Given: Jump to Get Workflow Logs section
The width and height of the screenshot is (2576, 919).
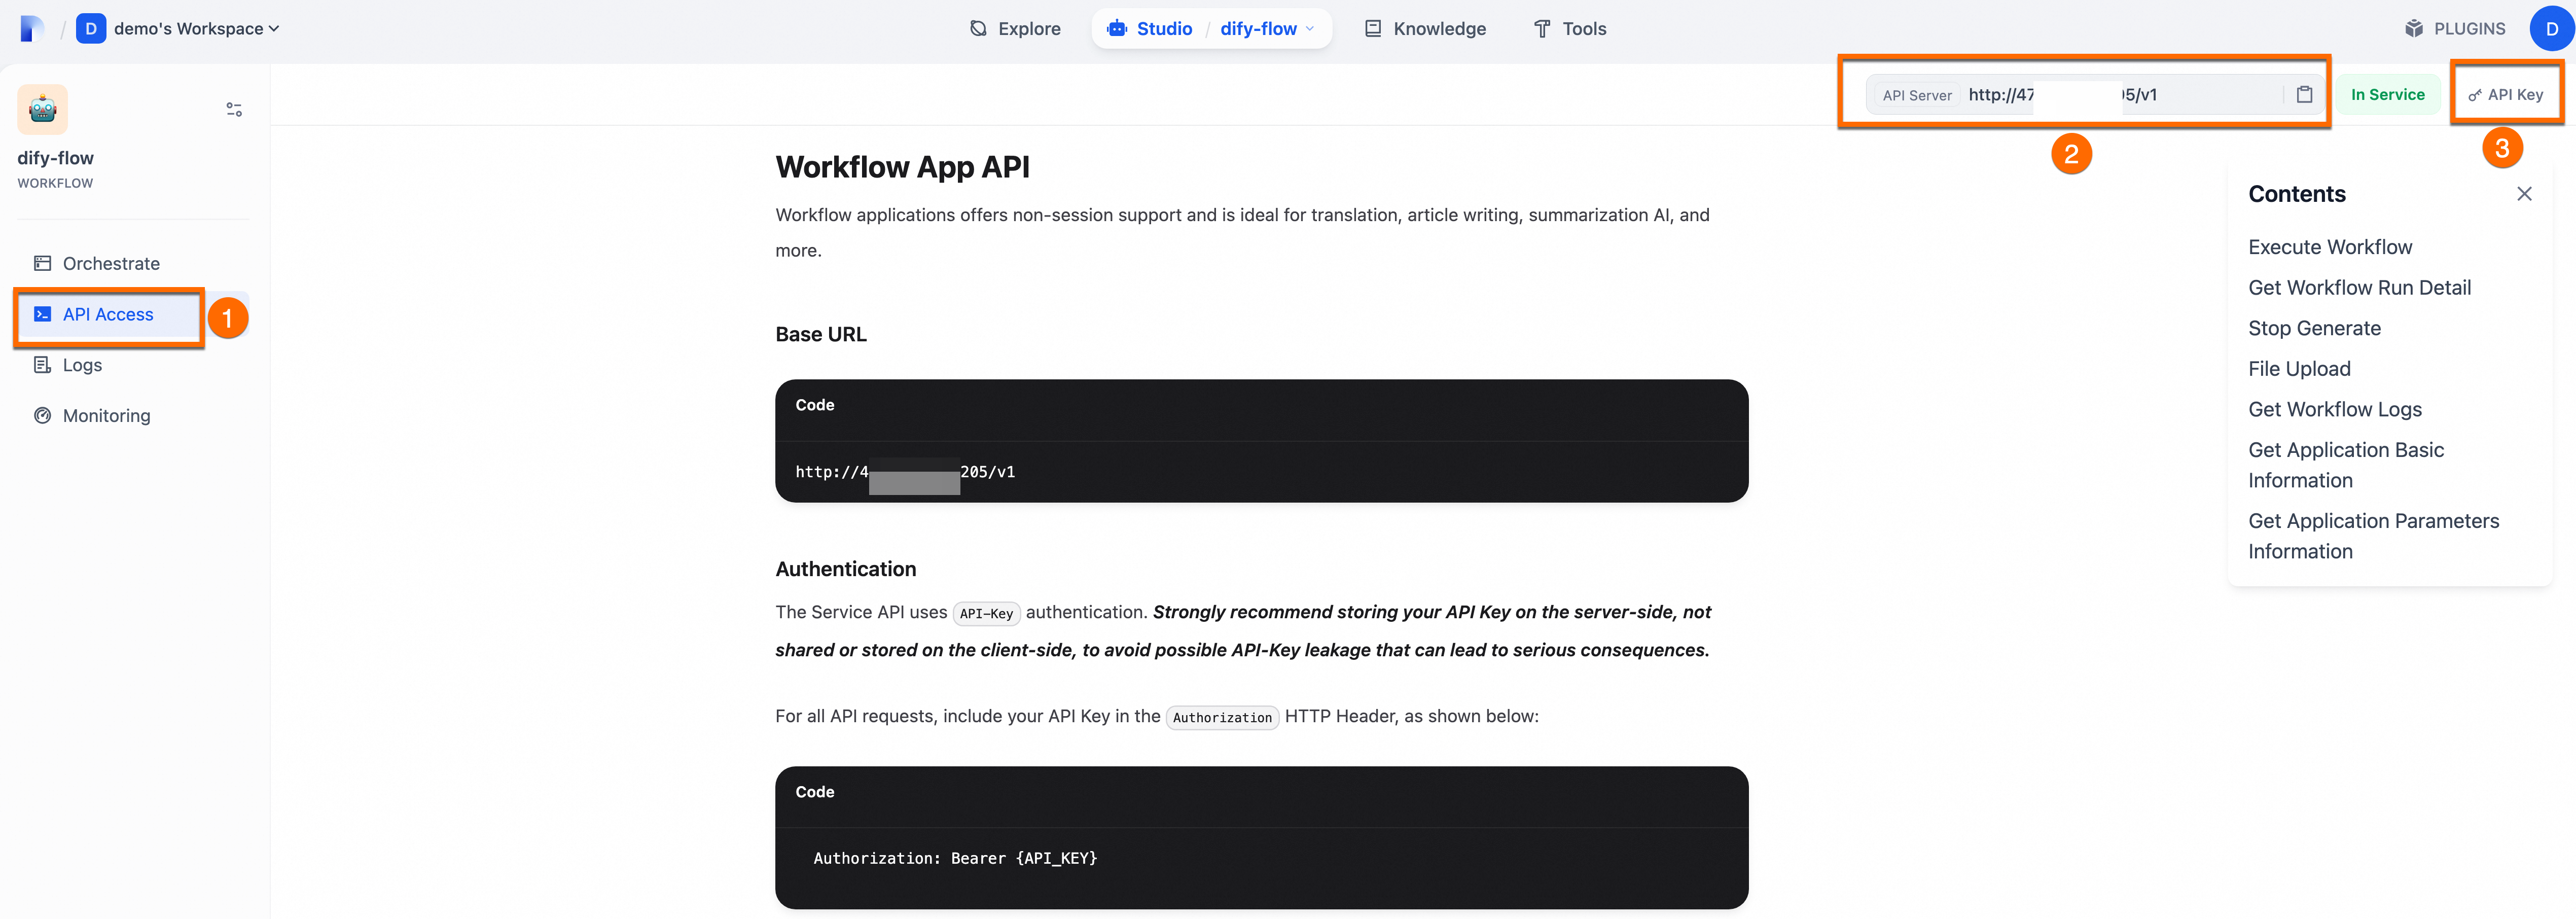Looking at the screenshot, I should coord(2334,409).
